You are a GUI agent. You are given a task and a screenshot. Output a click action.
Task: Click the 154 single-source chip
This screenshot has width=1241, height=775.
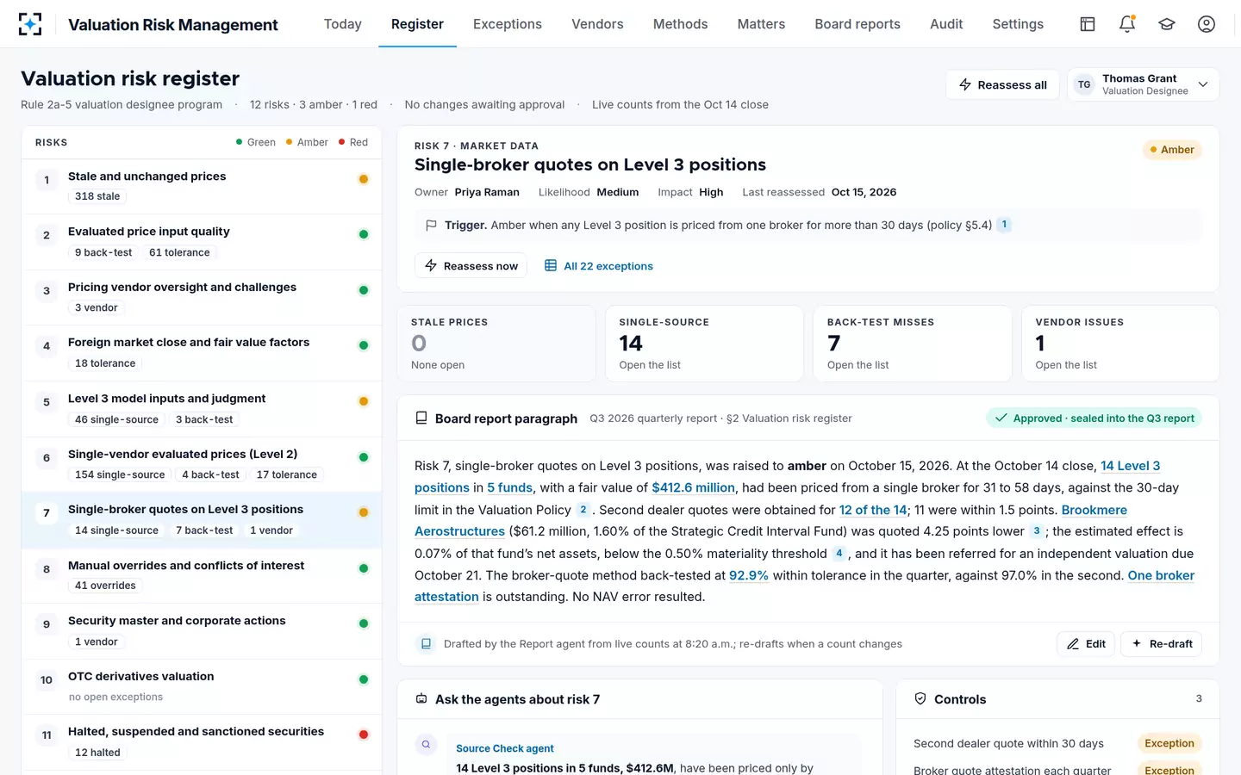click(x=120, y=474)
